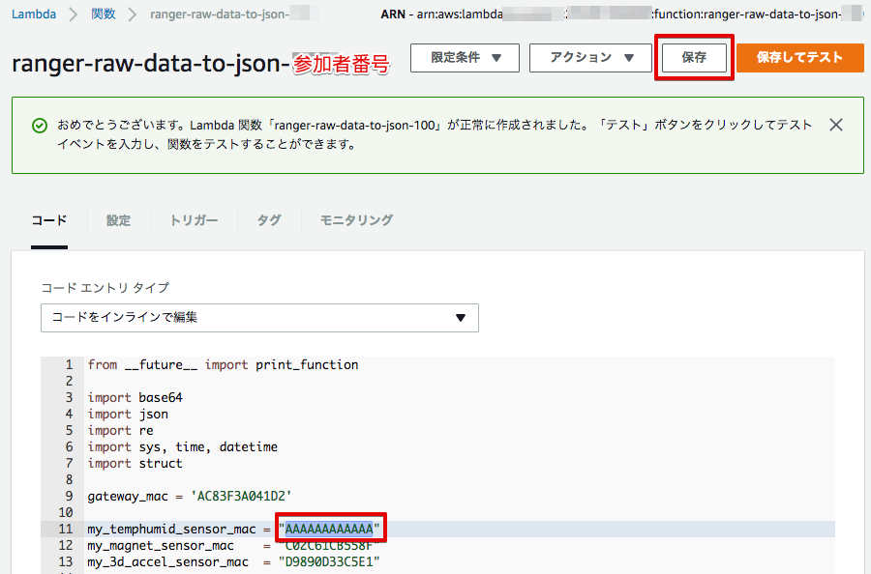
Task: Click line number 11 in editor gutter
Action: click(66, 530)
